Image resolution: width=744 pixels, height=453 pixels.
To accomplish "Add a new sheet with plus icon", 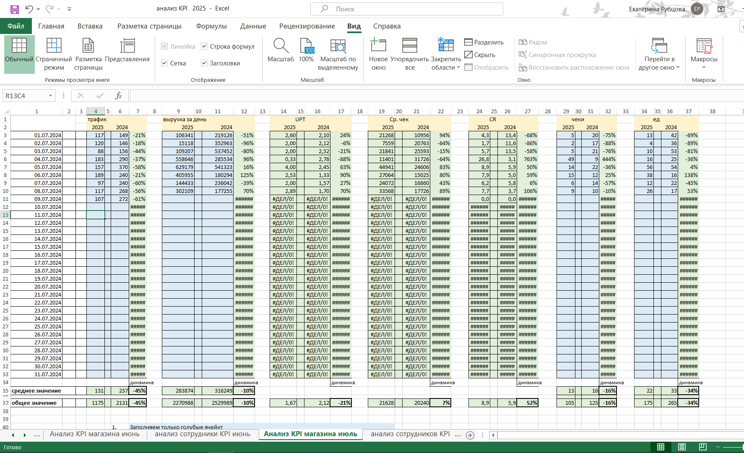I will coord(470,435).
